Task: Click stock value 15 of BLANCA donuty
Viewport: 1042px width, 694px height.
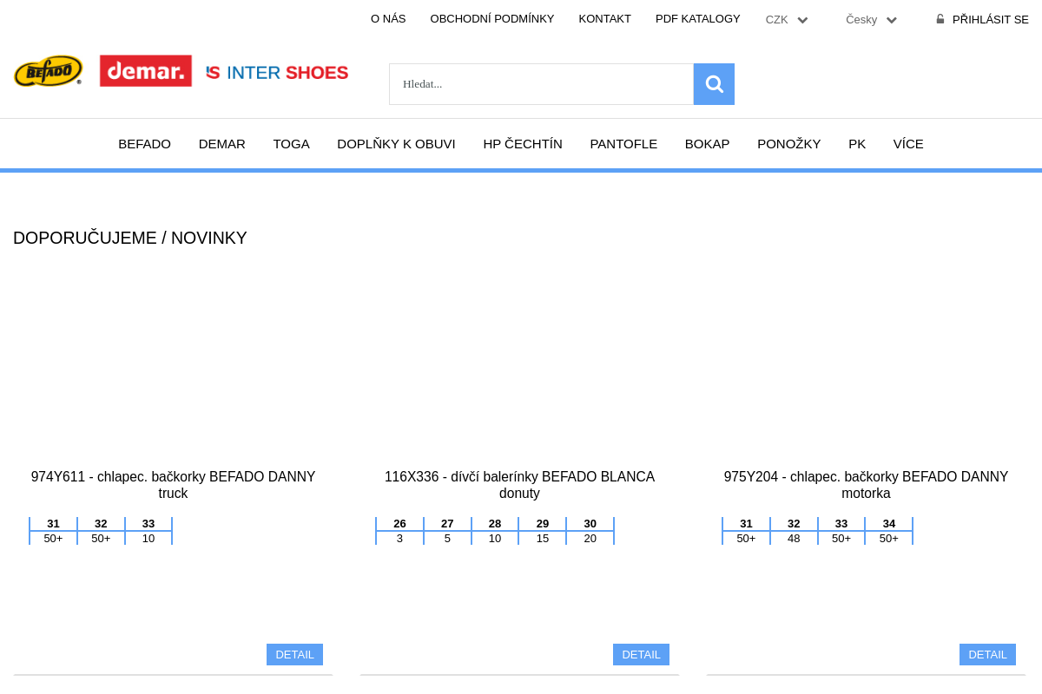Action: point(543,539)
